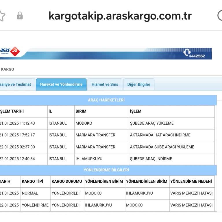The image size is (222, 222).
Task: Click the KARGO heading text
Action: point(8,69)
